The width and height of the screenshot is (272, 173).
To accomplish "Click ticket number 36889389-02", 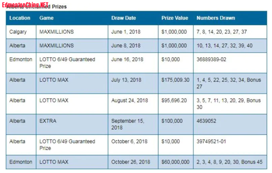I will (x=211, y=60).
